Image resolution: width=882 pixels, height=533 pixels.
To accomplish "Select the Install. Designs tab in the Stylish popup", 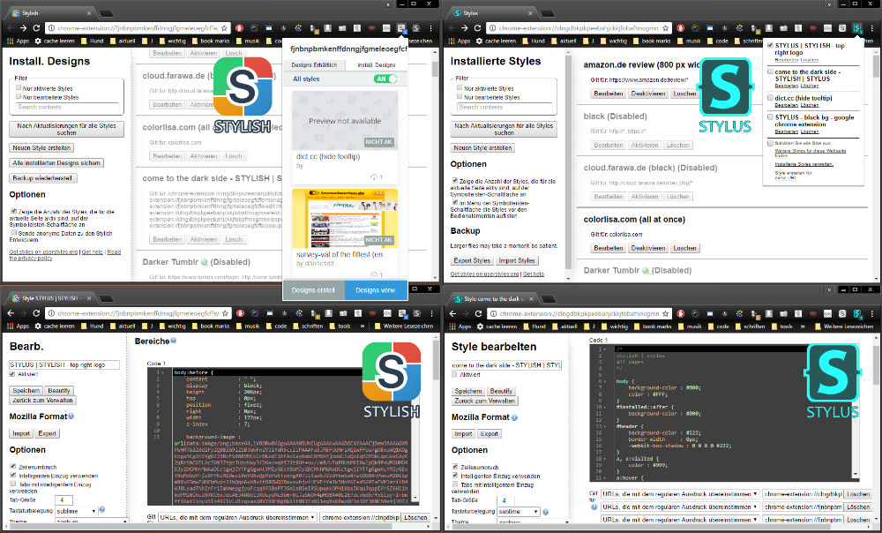I will [376, 65].
